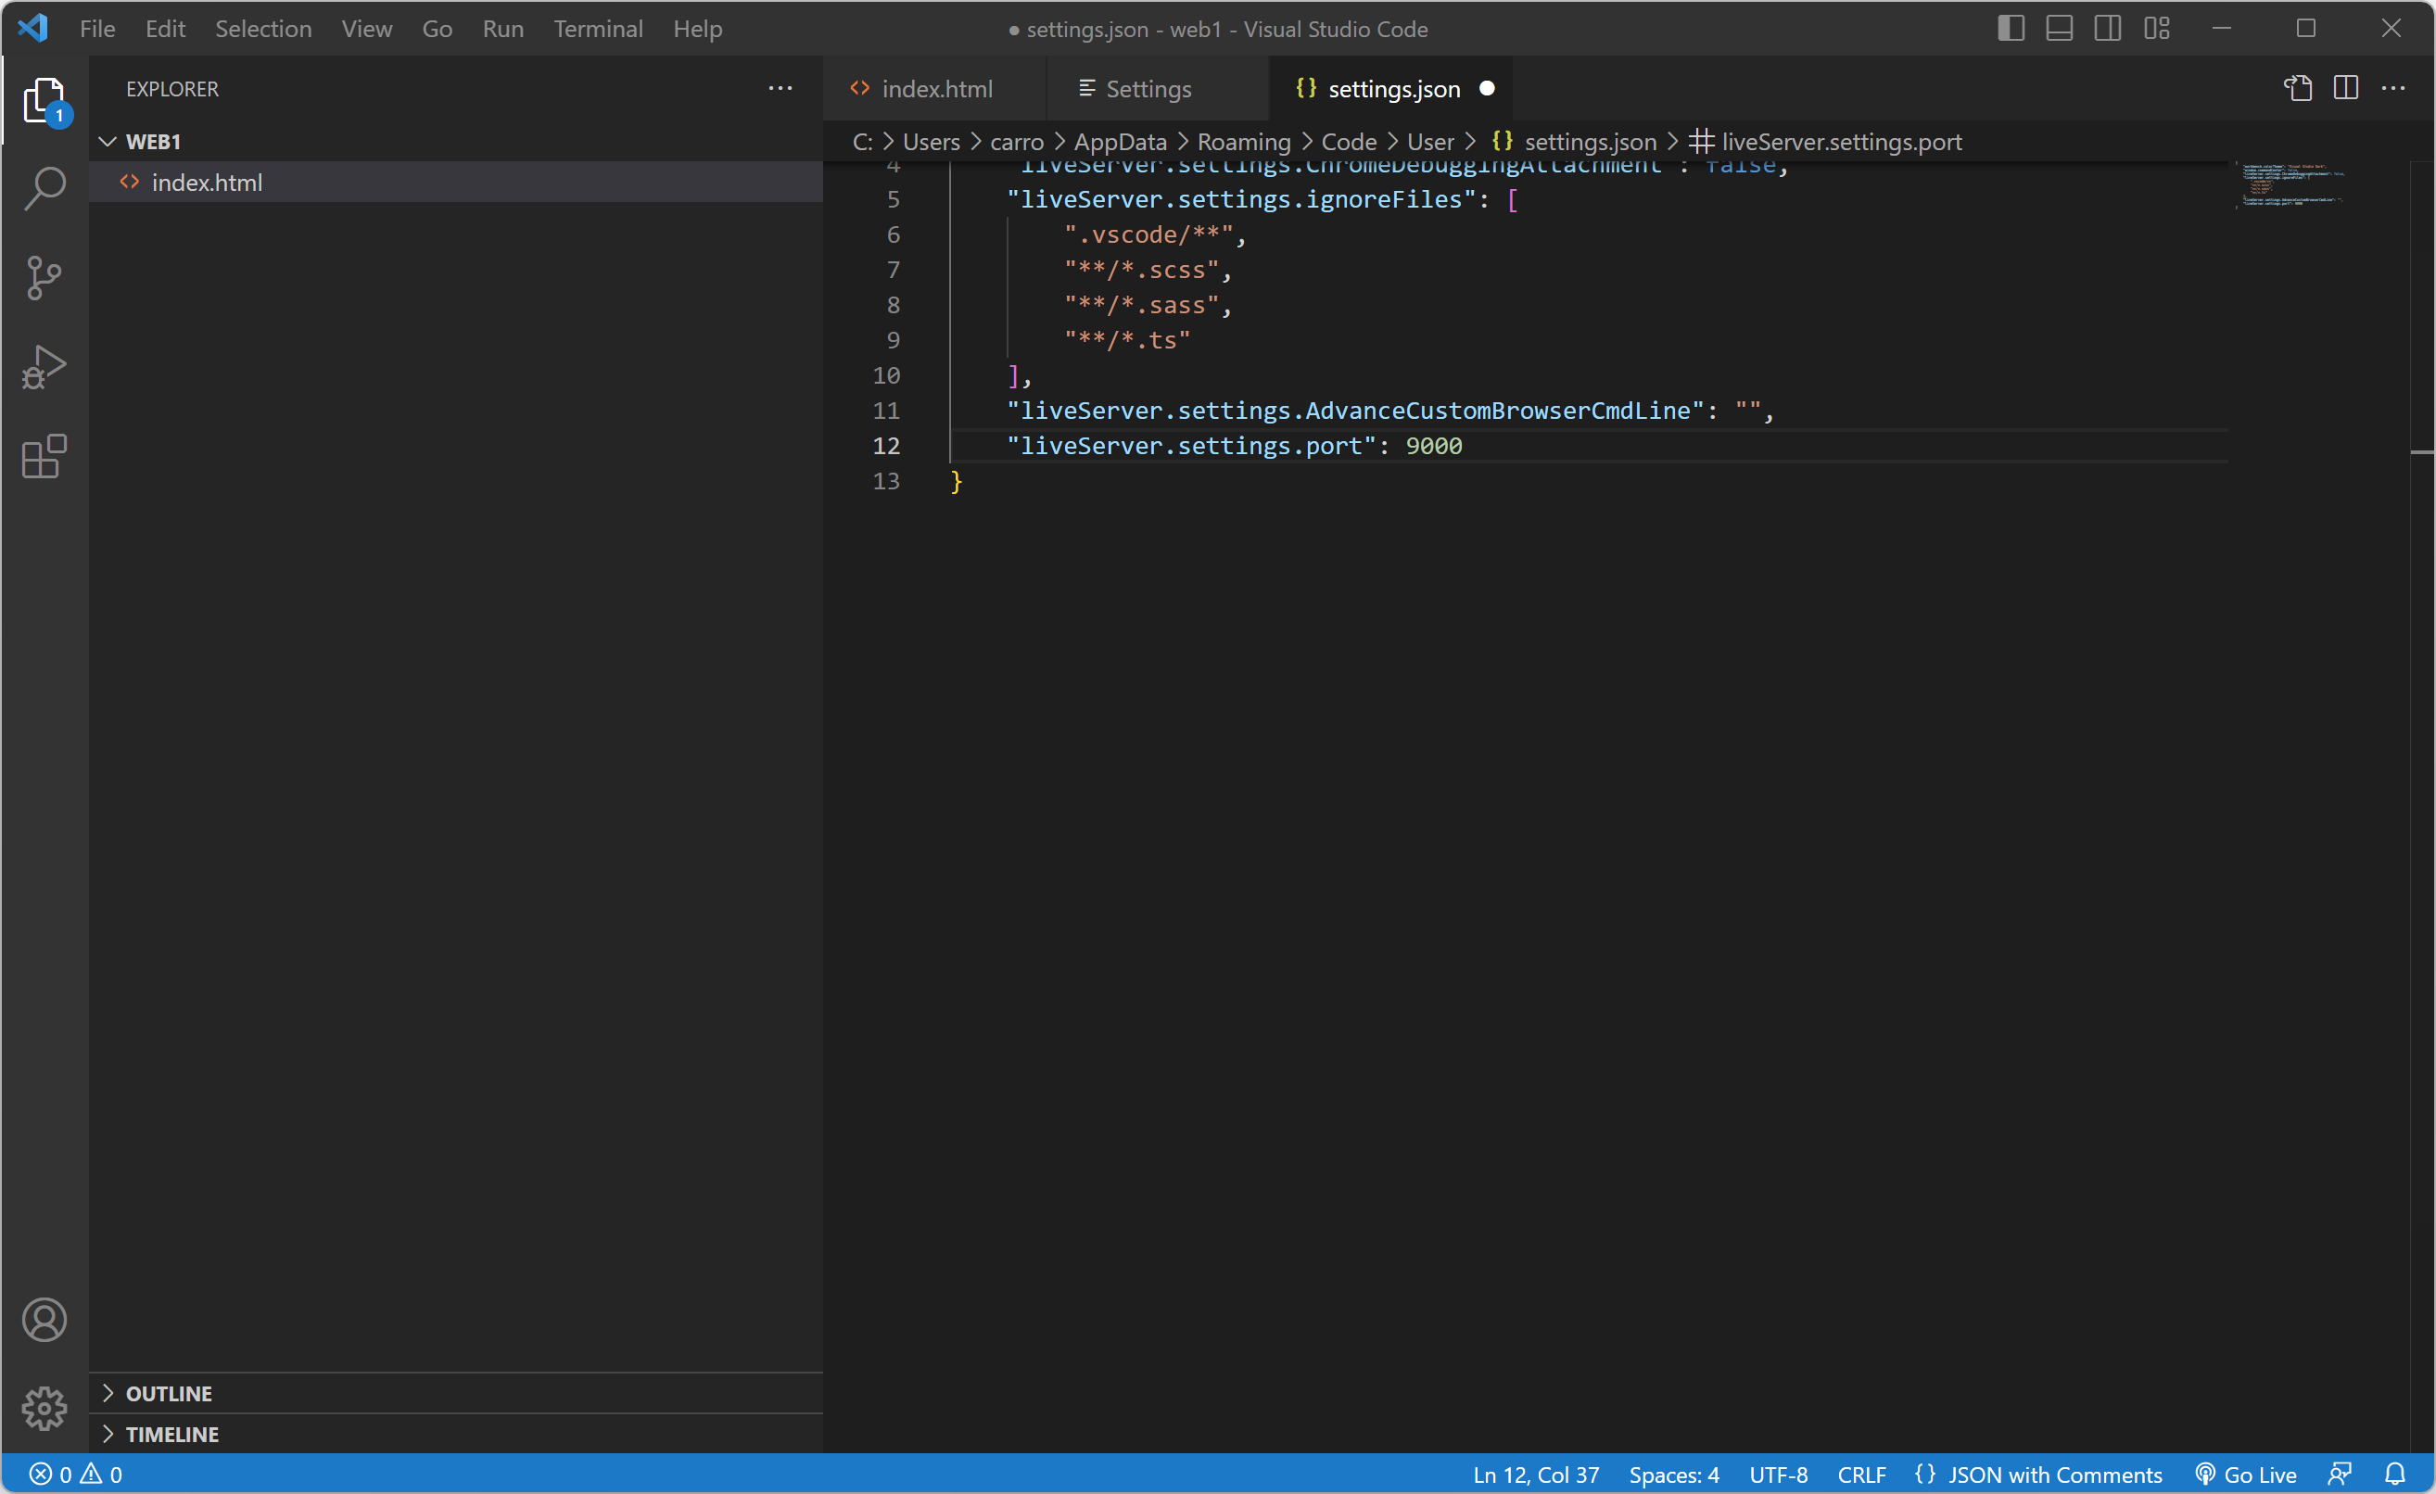Open the Run and Debug view
Screen dimensions: 2436x1494
44,367
